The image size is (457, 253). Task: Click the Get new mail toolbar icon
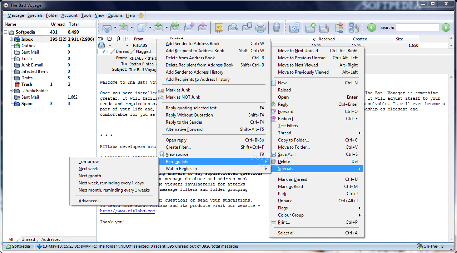coord(107,28)
